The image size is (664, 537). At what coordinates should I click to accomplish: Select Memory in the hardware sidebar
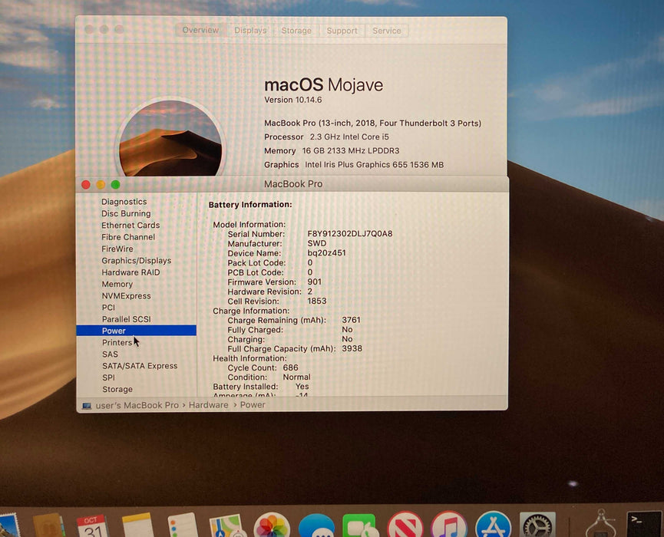(117, 284)
